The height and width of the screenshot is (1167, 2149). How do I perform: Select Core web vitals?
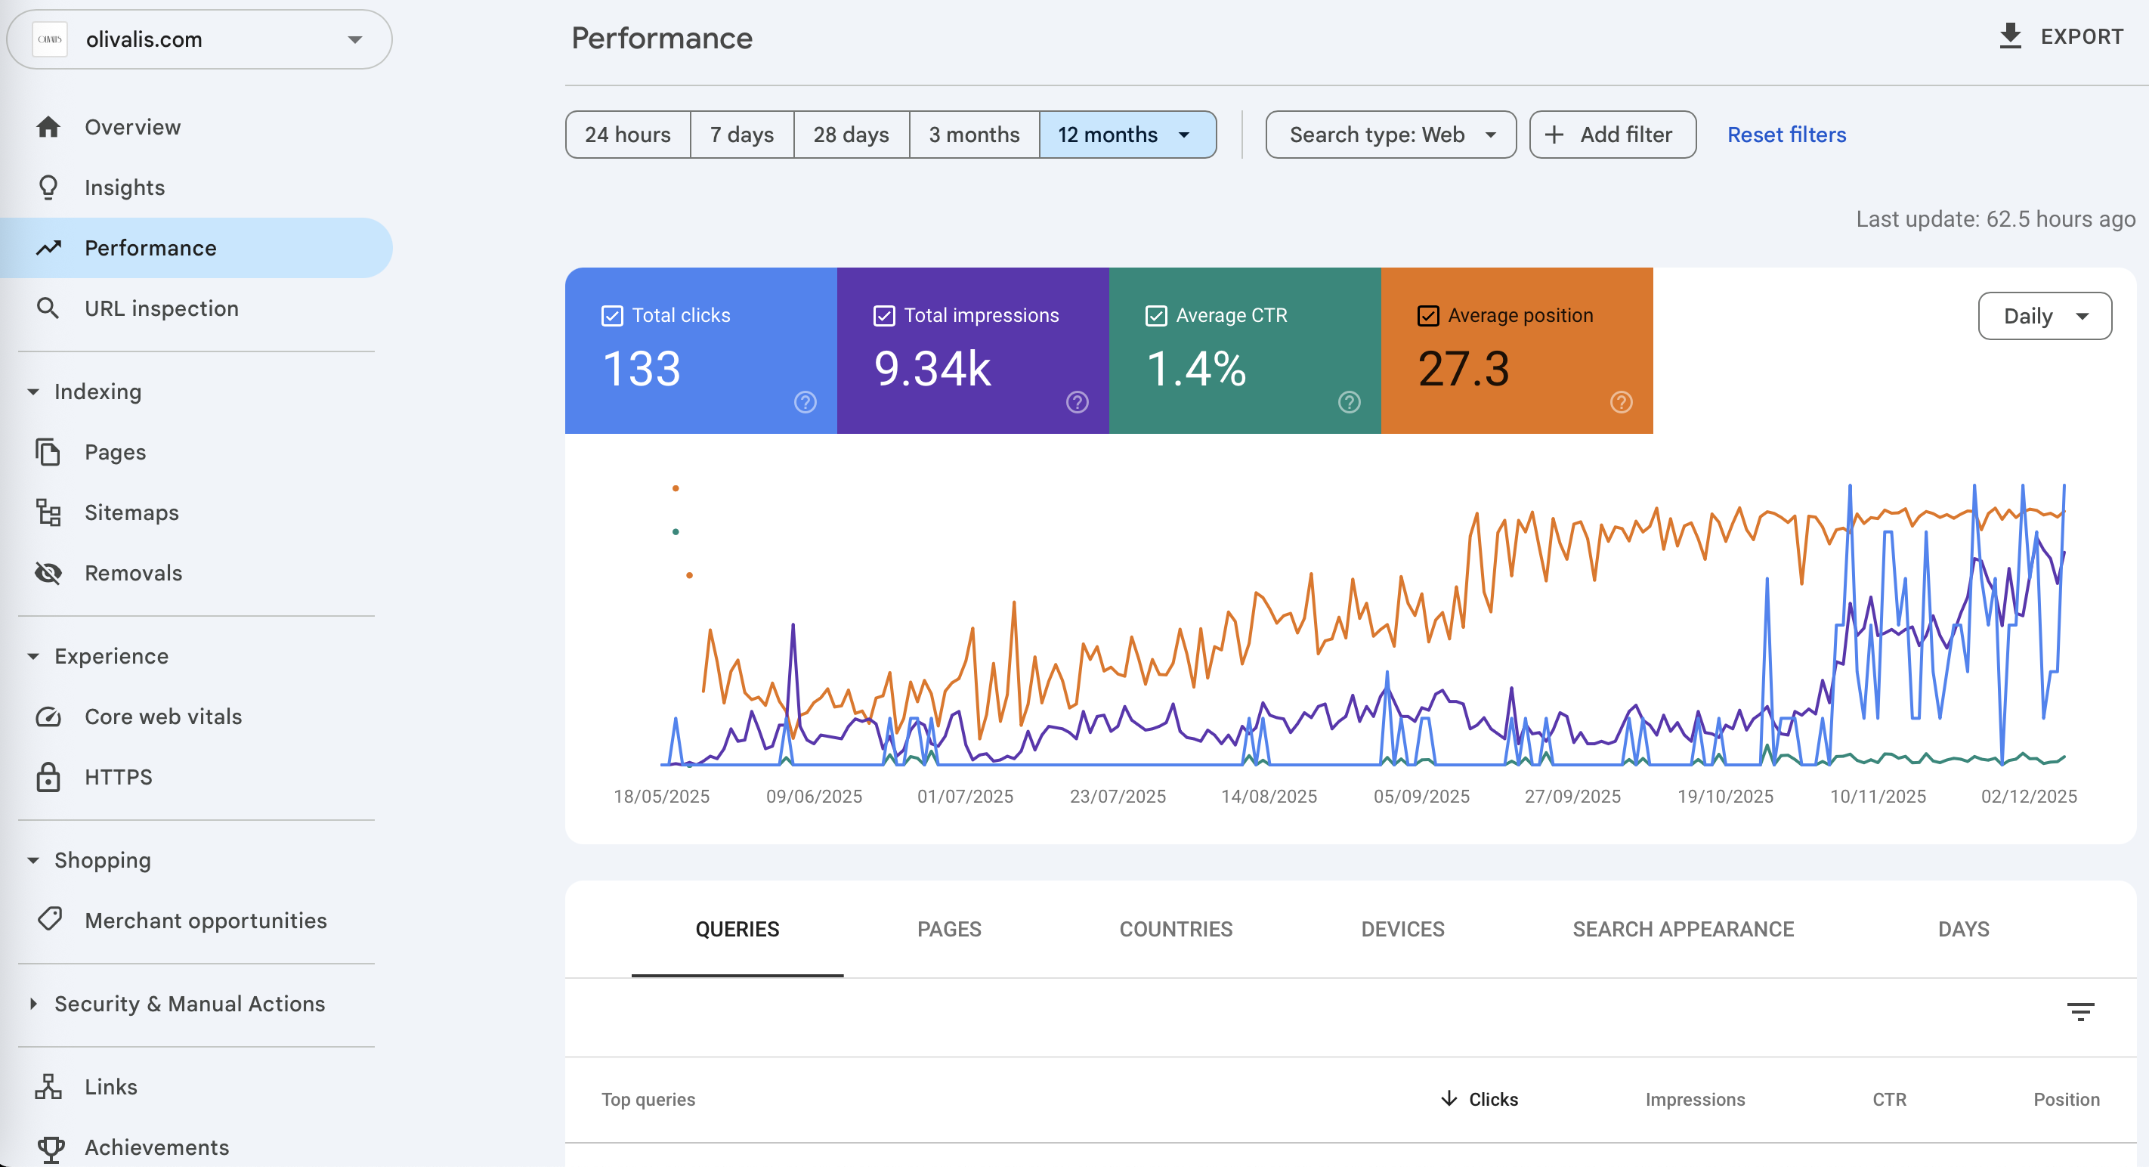(162, 716)
